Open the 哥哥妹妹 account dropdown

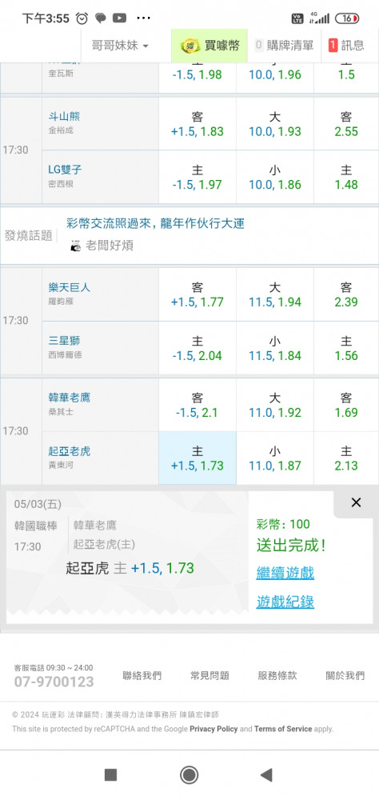click(120, 46)
